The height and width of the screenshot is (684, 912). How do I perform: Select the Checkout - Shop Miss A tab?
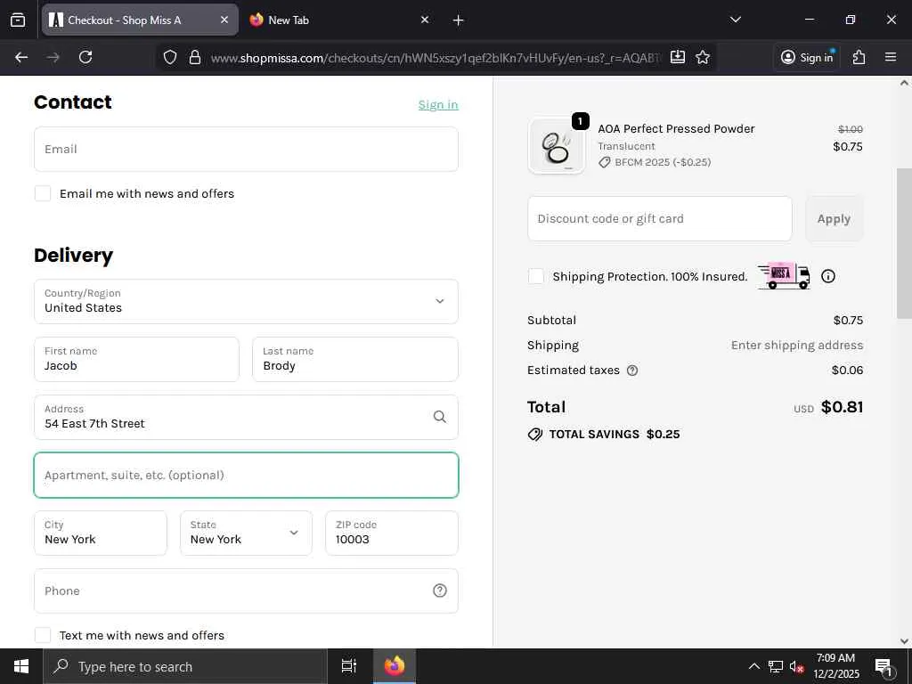click(x=140, y=20)
